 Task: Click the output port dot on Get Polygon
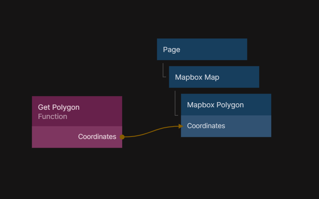(x=122, y=137)
